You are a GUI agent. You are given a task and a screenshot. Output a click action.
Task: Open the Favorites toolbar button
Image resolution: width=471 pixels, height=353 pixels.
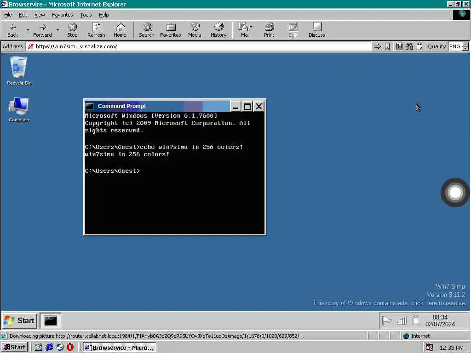pyautogui.click(x=170, y=30)
